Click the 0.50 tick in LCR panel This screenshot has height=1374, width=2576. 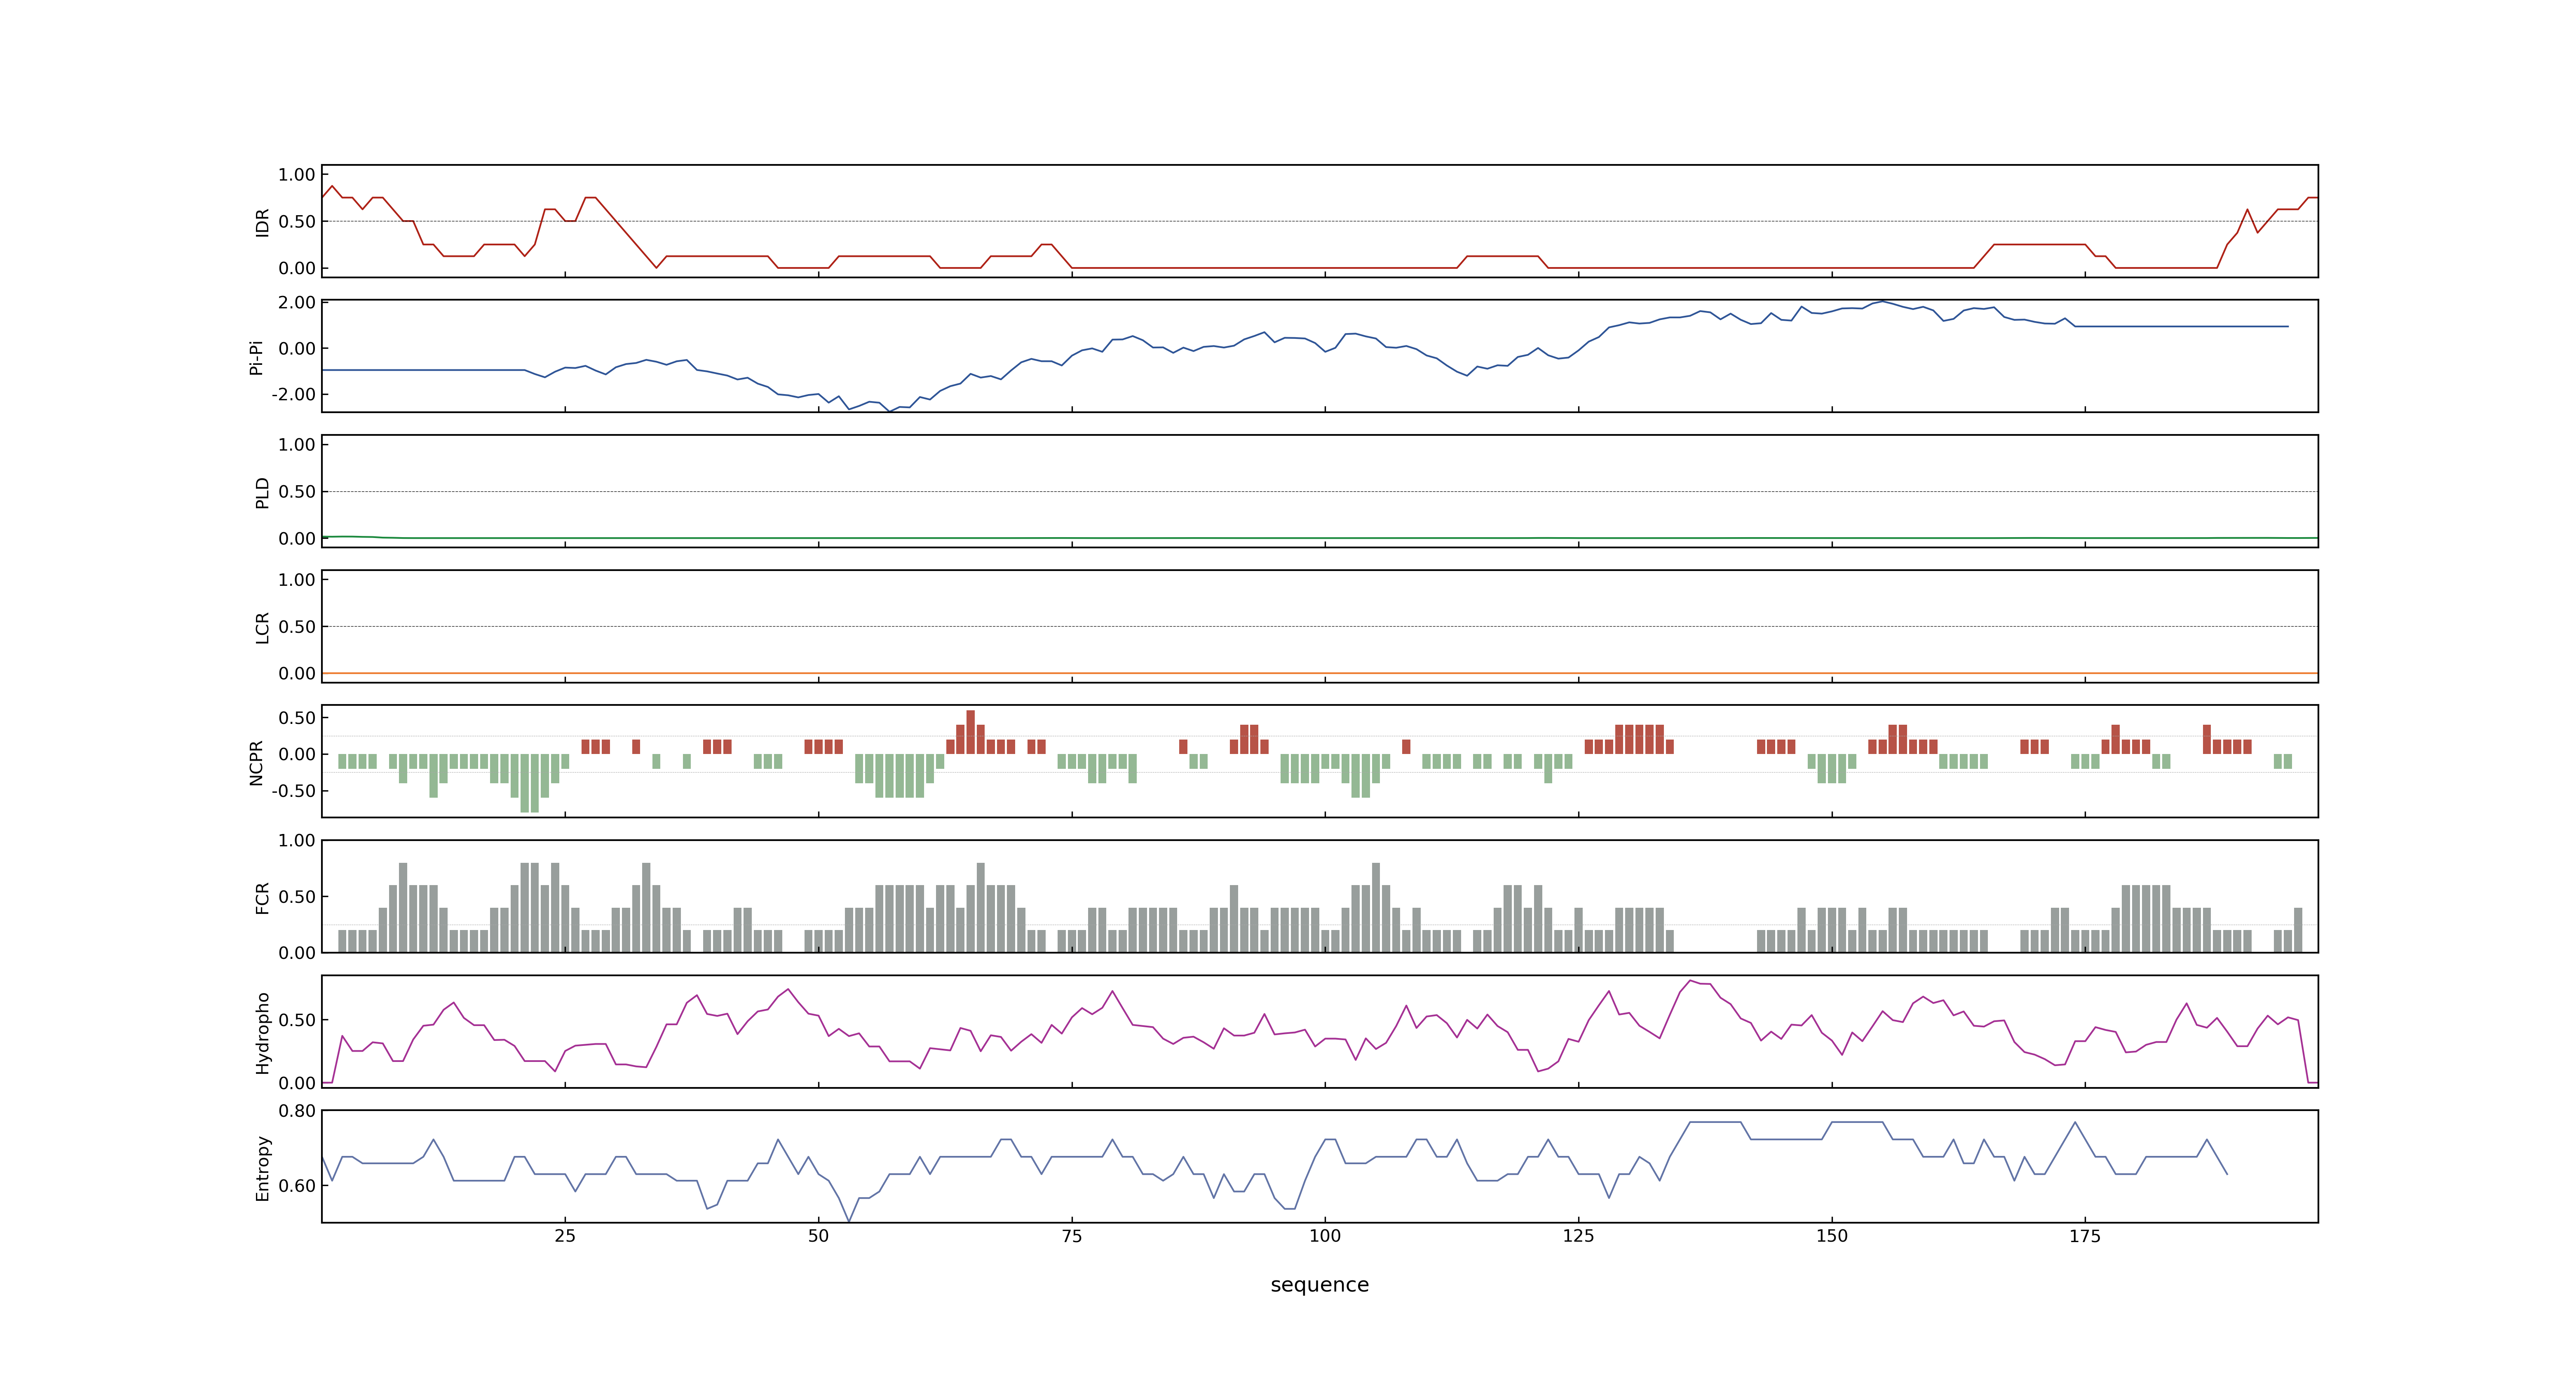pos(297,627)
